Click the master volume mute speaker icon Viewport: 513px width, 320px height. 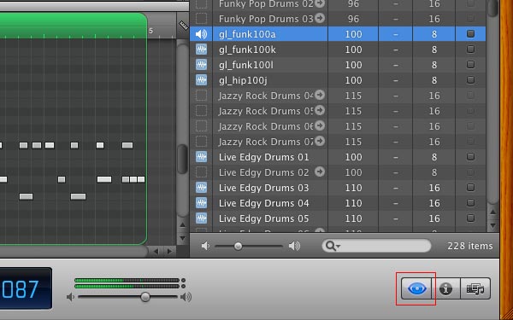tap(70, 297)
